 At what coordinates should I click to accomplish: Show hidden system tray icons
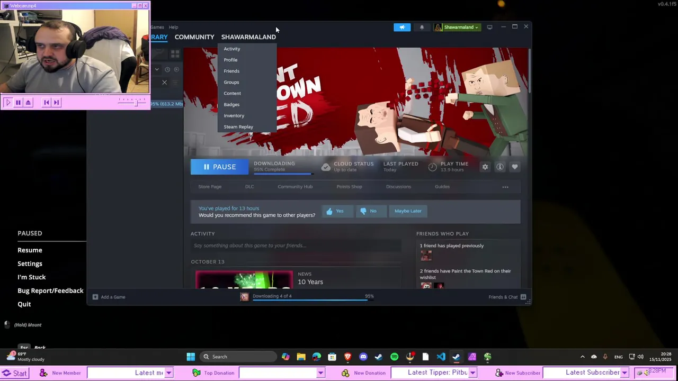582,357
